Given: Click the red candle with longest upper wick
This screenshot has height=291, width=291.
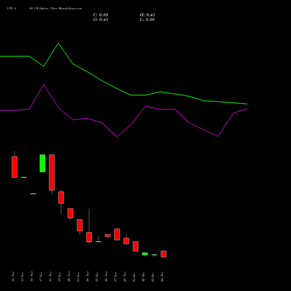Looking at the screenshot, I should coord(89,237).
